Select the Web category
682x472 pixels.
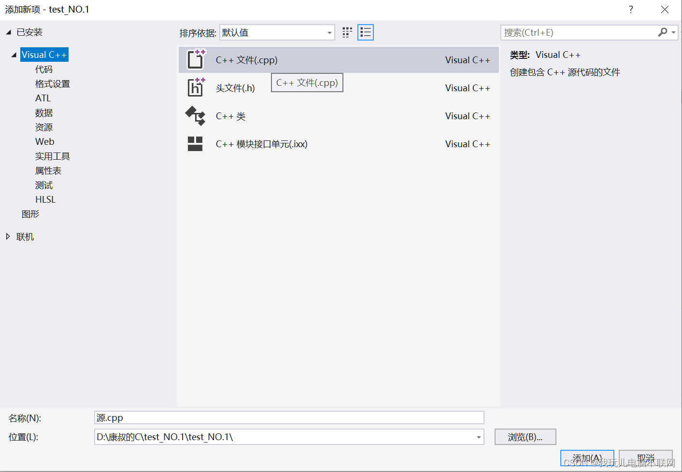tap(45, 141)
